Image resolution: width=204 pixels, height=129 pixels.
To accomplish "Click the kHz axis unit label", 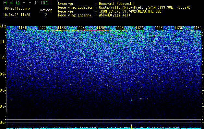I will pyautogui.click(x=3, y=26).
